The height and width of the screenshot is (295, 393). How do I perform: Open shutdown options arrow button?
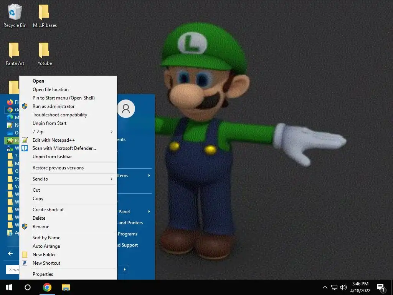125,270
